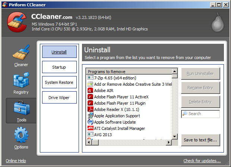The width and height of the screenshot is (231, 167).
Task: Click the list scroll up arrow
Action: pyautogui.click(x=175, y=71)
